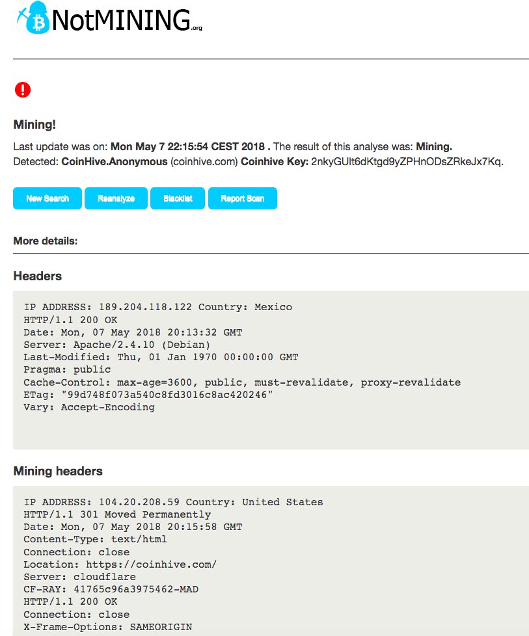
Task: Click the 'Headers' section heading
Action: [x=38, y=276]
